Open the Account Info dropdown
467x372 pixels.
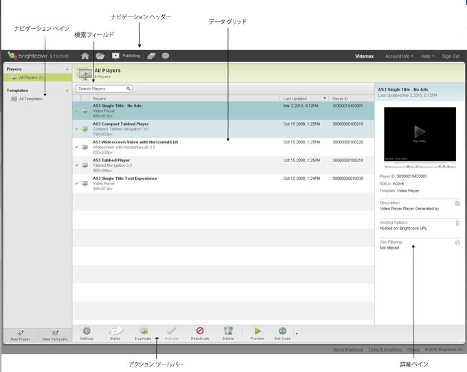[x=399, y=56]
